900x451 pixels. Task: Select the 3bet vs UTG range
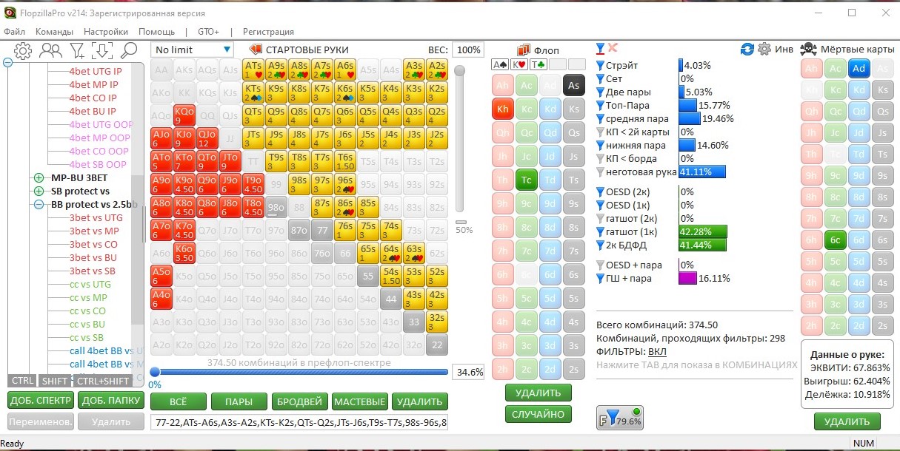coord(96,218)
